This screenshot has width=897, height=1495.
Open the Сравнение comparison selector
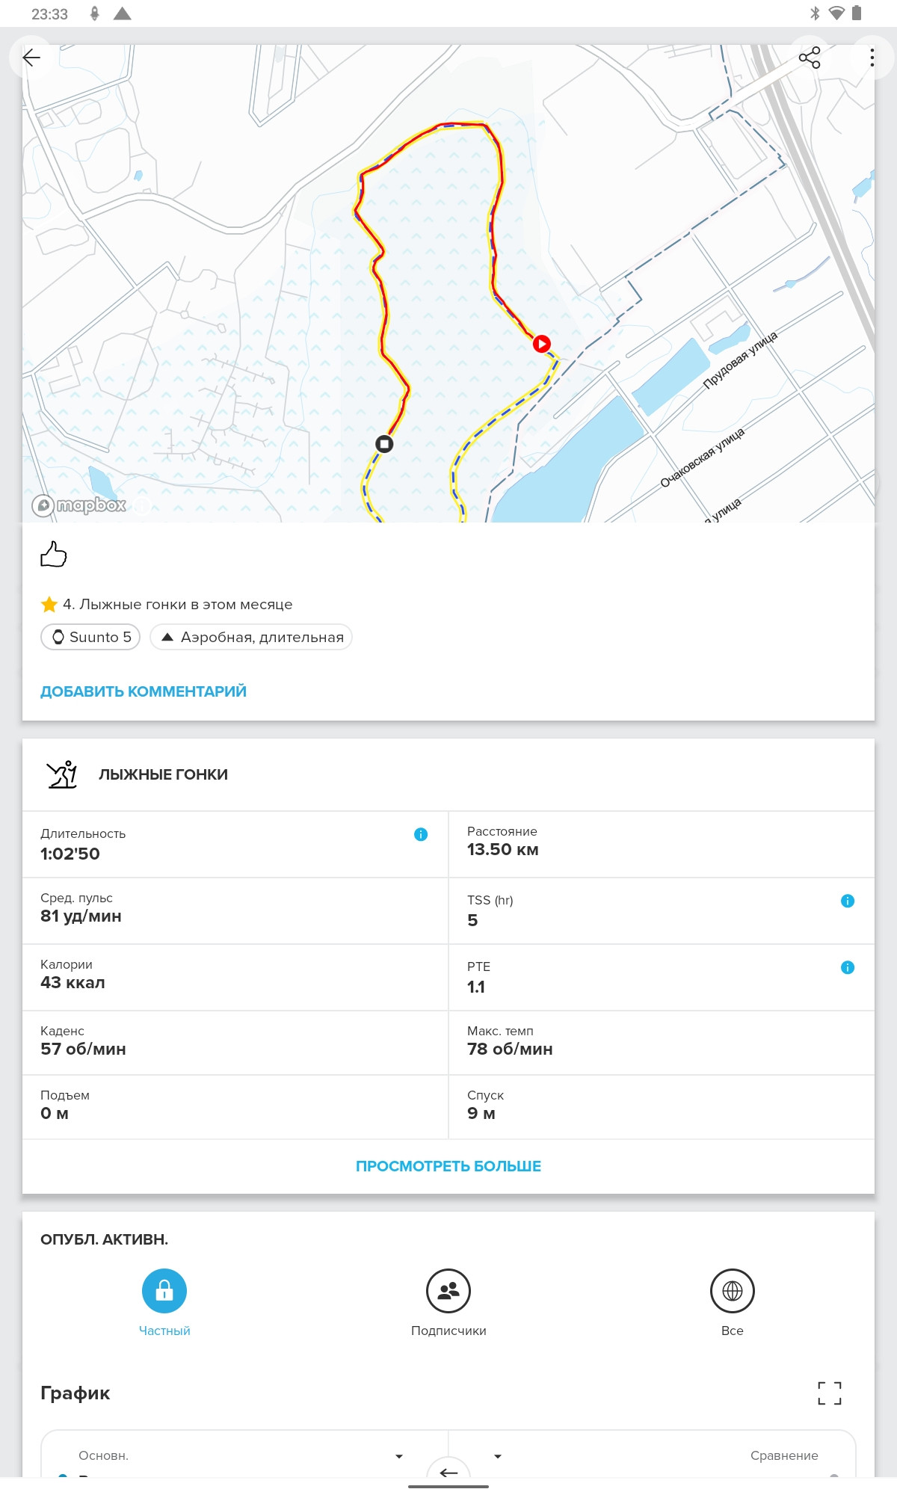point(784,1455)
